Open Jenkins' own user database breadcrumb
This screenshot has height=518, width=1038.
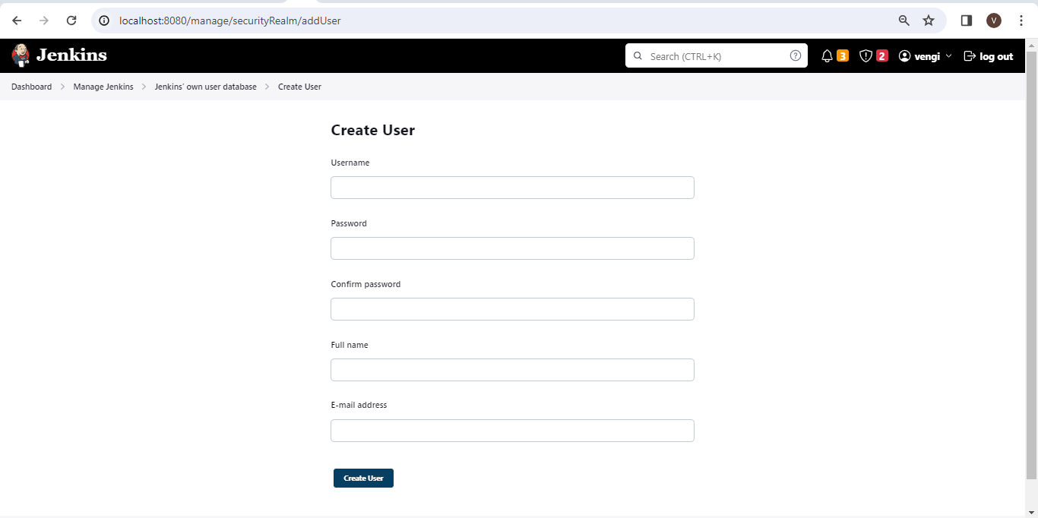click(x=205, y=87)
